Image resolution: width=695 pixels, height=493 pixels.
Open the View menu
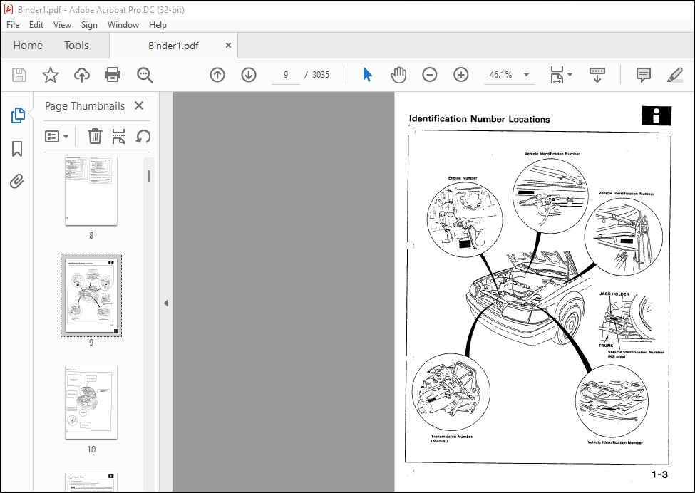[62, 25]
